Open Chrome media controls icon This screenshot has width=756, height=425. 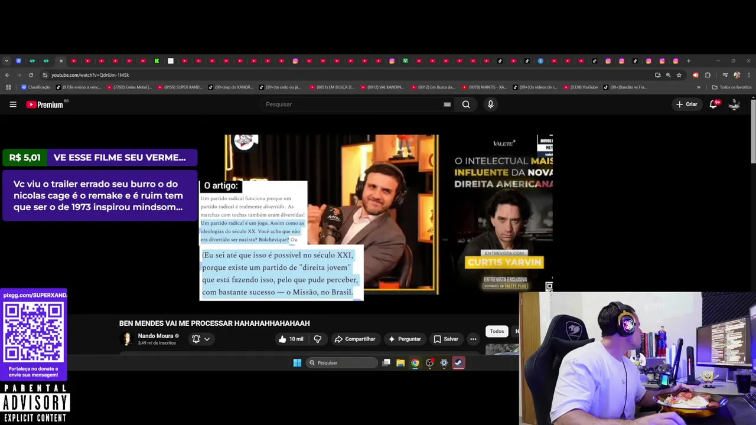[x=725, y=75]
